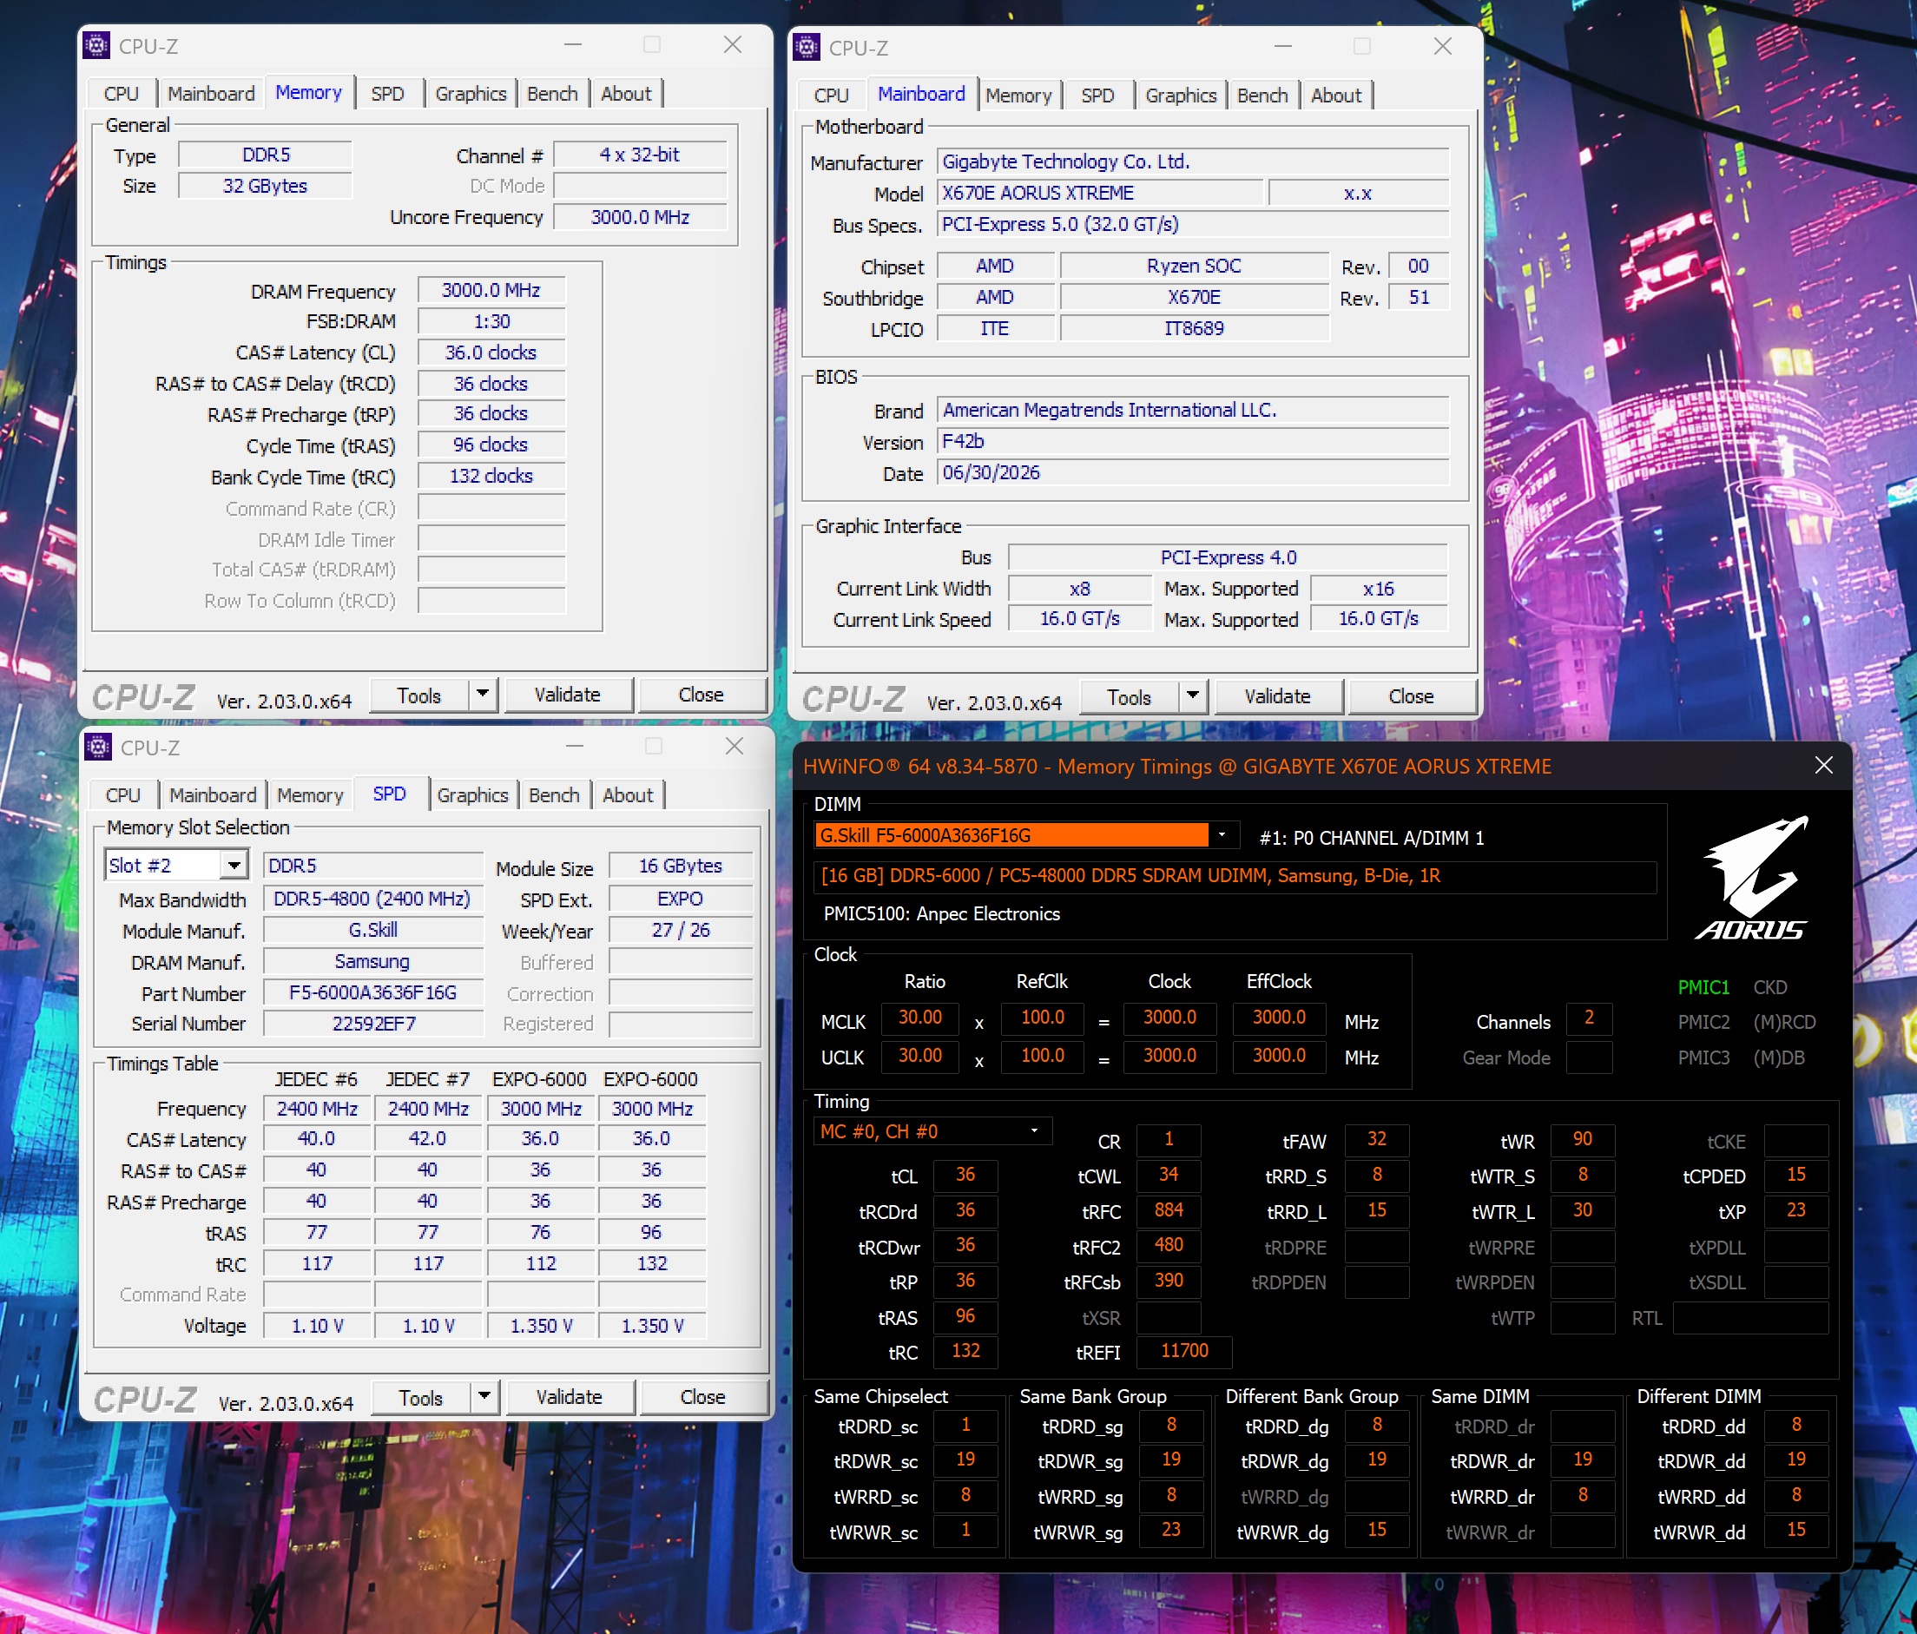Viewport: 1917px width, 1634px height.
Task: Open Mainboard tab in Memory CPU-Z window
Action: point(211,94)
